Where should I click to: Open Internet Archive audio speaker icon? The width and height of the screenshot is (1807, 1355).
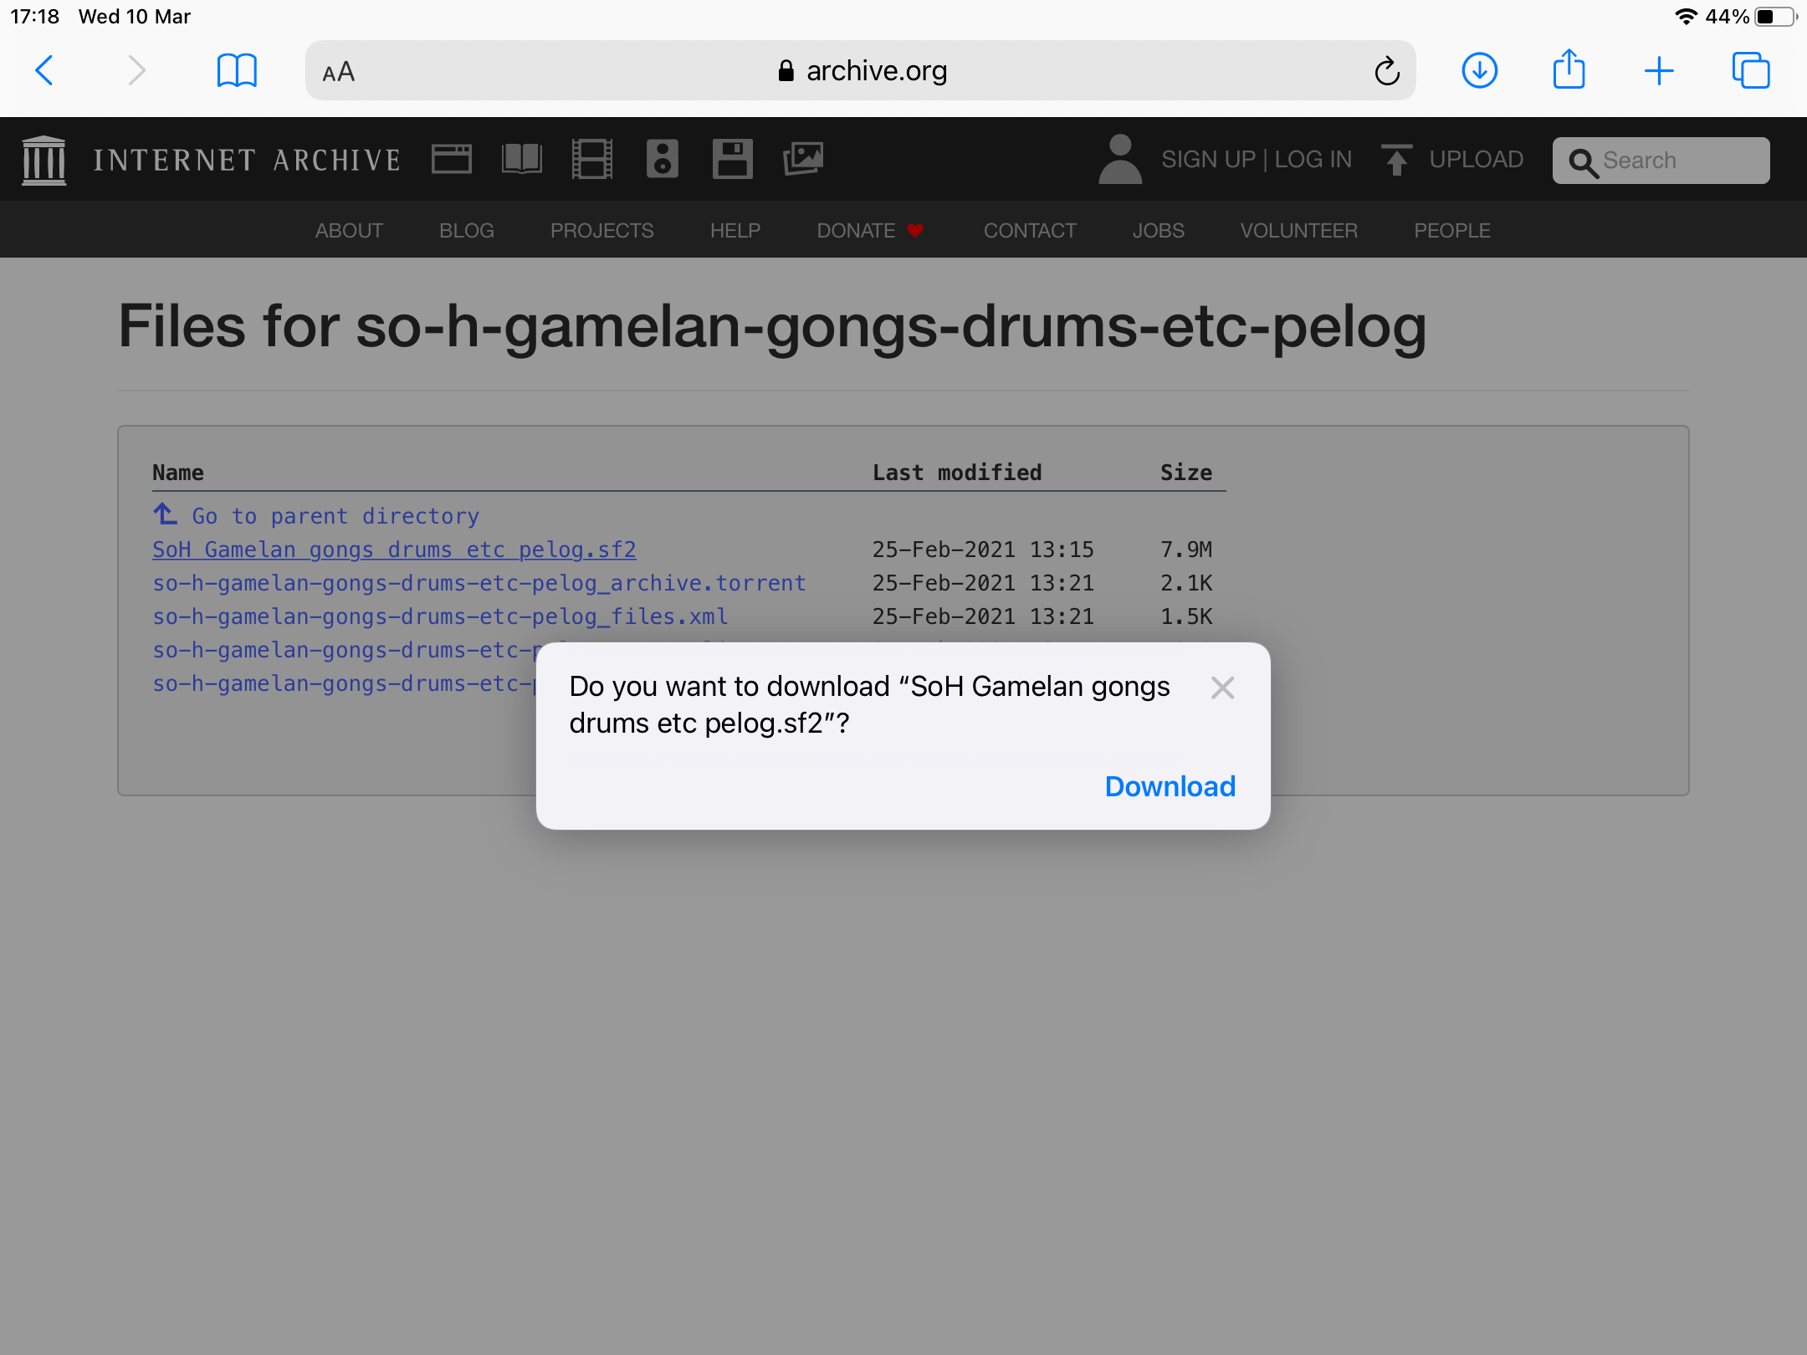(x=662, y=159)
